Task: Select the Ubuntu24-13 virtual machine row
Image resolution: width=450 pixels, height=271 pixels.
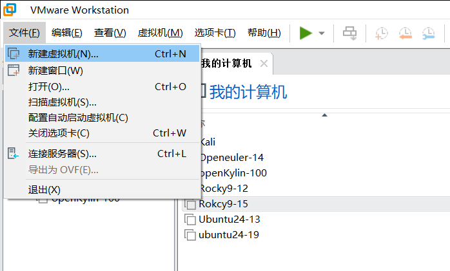Action: coord(316,219)
